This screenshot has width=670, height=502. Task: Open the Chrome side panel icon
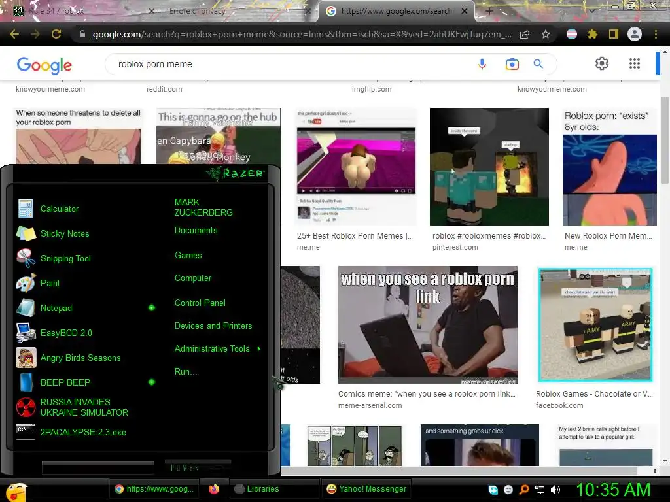pyautogui.click(x=614, y=34)
